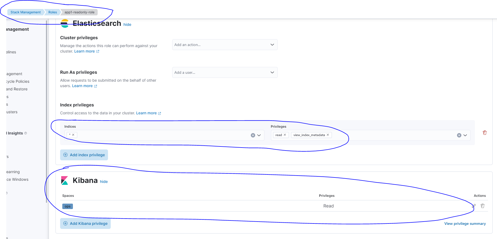Remove the view_index_metadata privilege chip
The height and width of the screenshot is (239, 497).
point(328,135)
